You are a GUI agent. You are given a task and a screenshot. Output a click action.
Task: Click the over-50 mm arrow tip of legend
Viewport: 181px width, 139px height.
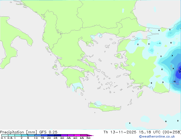pyautogui.click(x=90, y=135)
